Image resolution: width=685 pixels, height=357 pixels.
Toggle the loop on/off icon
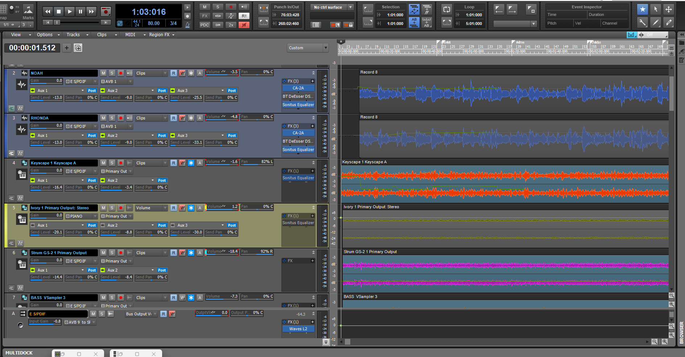447,10
